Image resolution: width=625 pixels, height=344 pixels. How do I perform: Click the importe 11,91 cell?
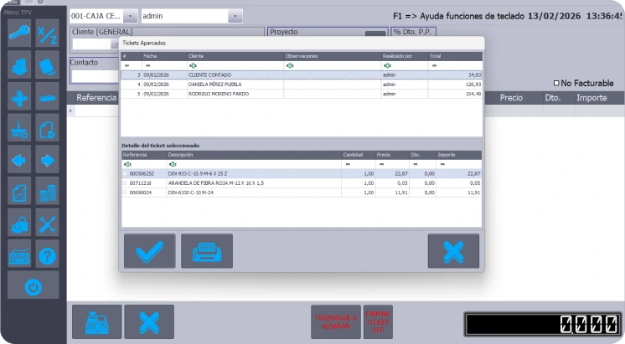pyautogui.click(x=459, y=193)
